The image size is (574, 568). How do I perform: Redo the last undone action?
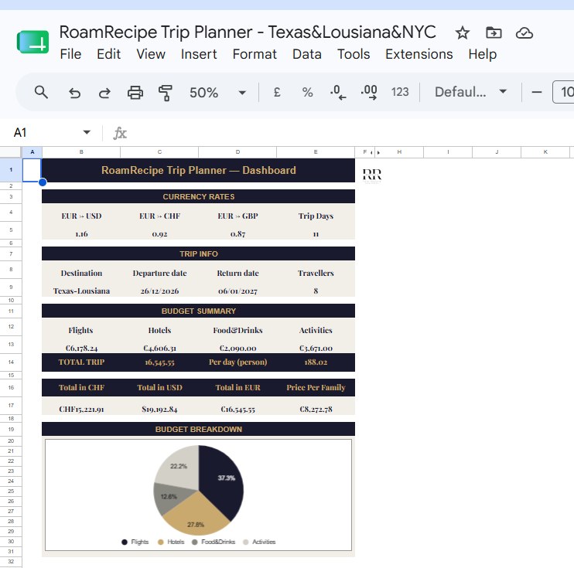tap(104, 93)
